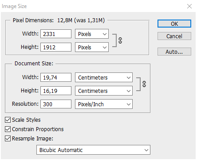Toggle the Scale Styles checkbox
Viewport: 197px width, 160px height.
coord(8,120)
